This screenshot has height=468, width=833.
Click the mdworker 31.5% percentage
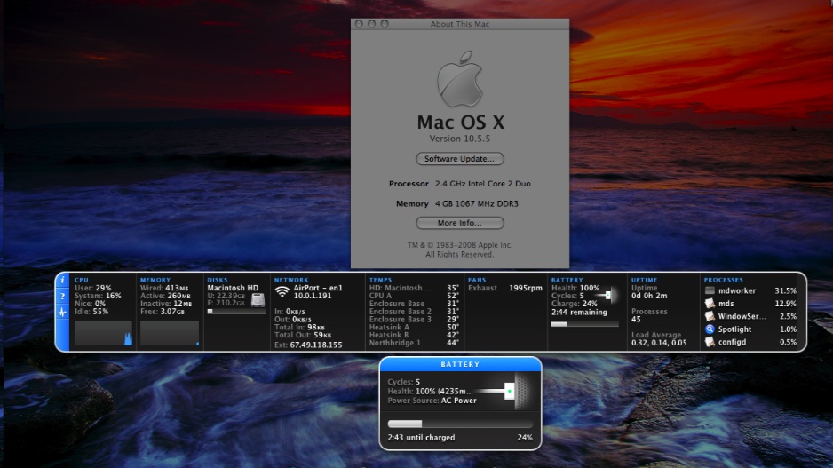click(x=785, y=290)
